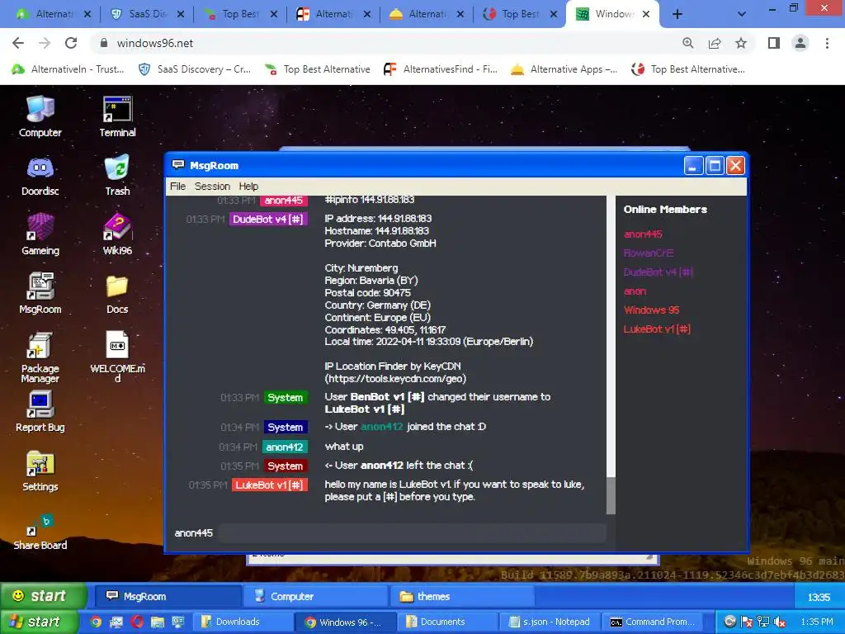This screenshot has width=845, height=634.
Task: Open the AlternativeIn bookmark
Action: [x=68, y=69]
